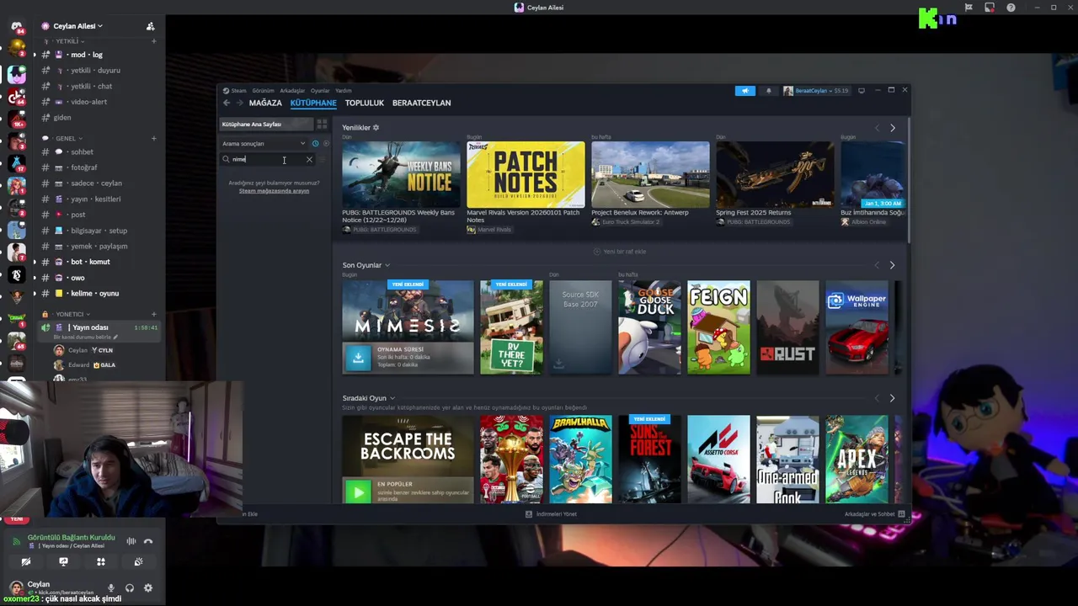Open Oyunlar menu in Steam

(320, 91)
